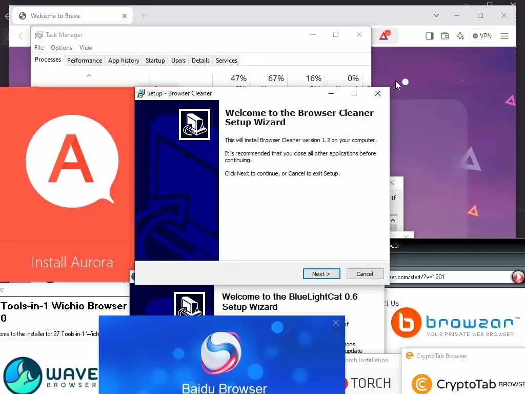Click the Browzar red go button
This screenshot has width=525, height=394.
[x=518, y=277]
